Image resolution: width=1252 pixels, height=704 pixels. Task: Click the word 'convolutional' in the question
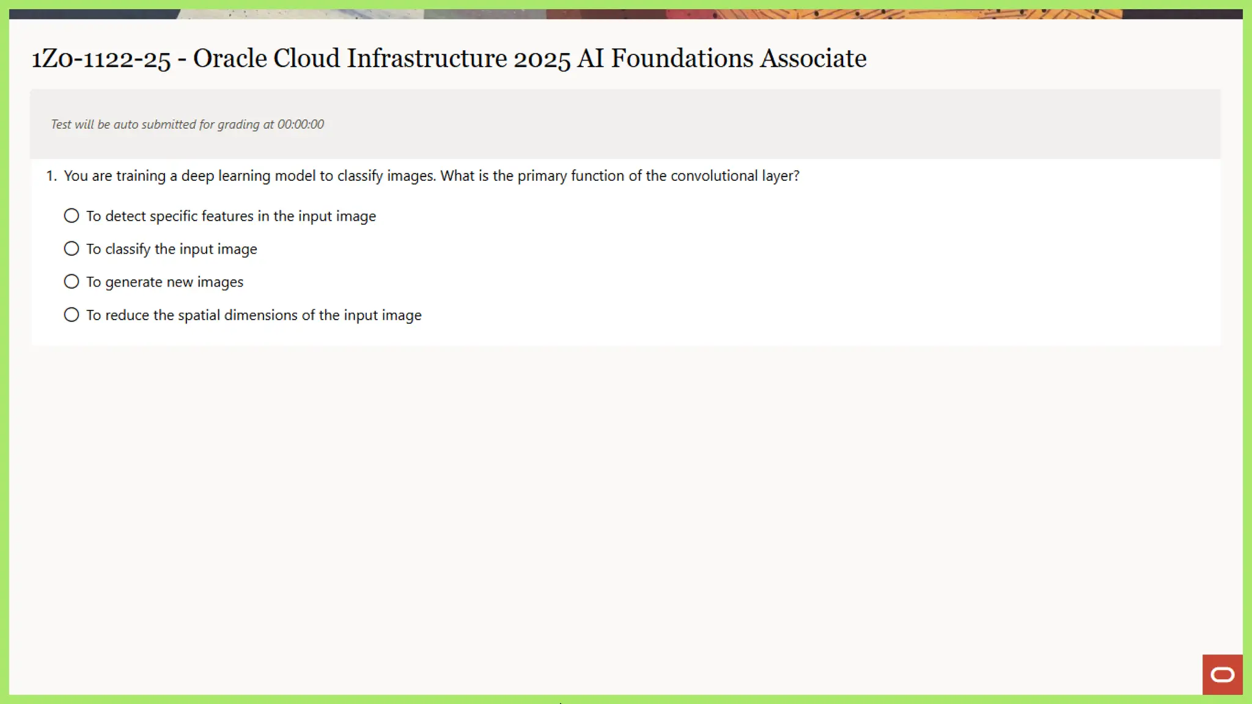coord(713,176)
